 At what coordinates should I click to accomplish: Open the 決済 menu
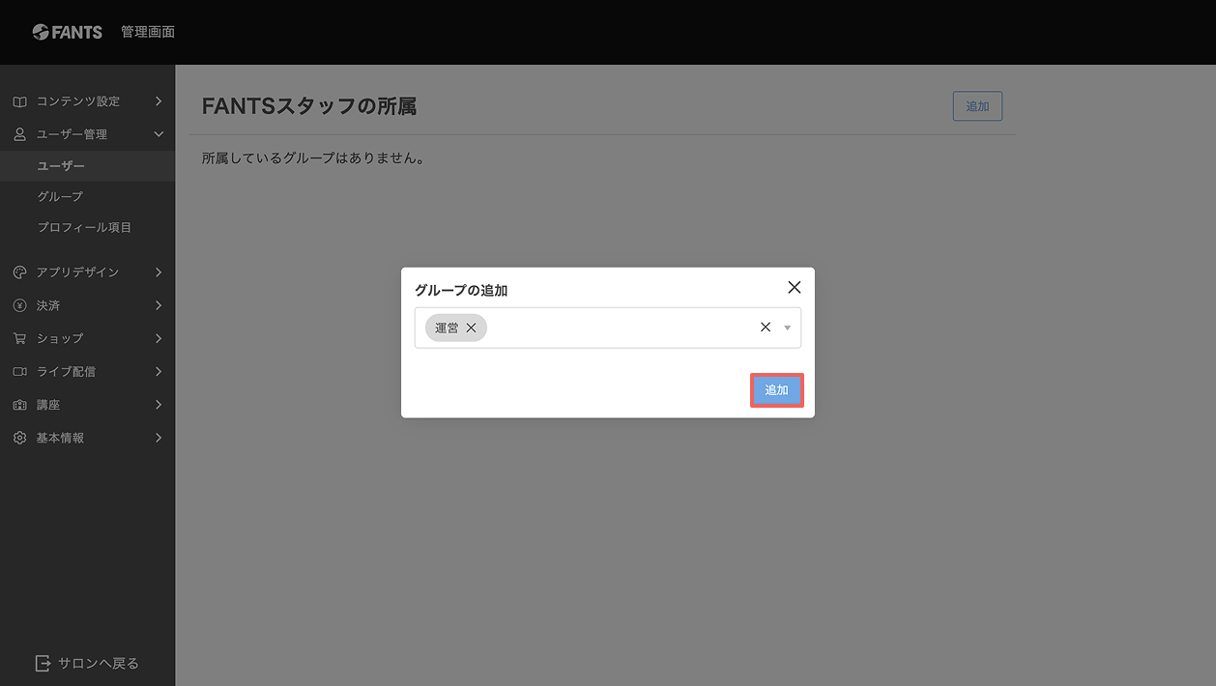click(87, 305)
